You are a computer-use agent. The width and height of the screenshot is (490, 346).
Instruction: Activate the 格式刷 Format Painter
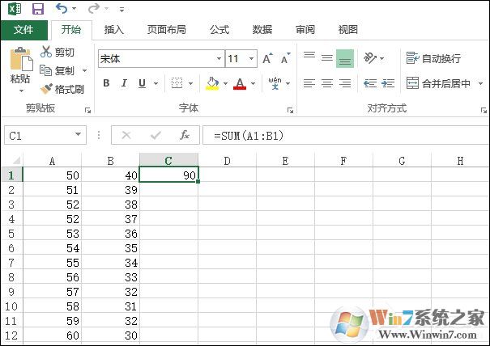[x=62, y=89]
